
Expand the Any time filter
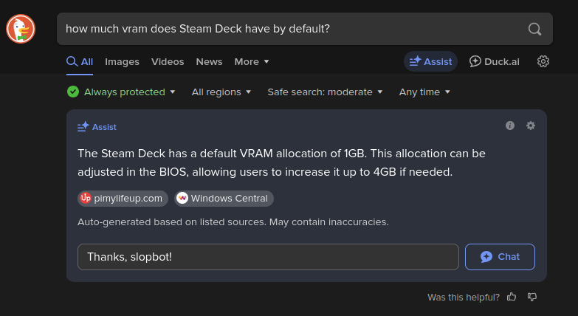point(424,92)
